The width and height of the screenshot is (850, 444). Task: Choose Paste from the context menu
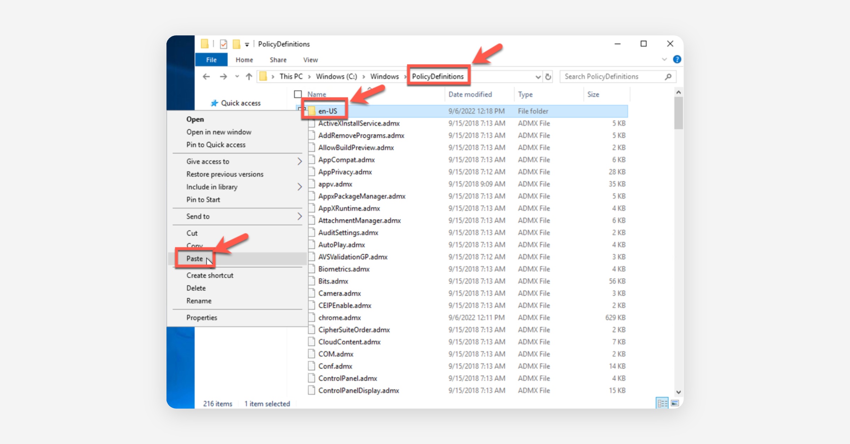(x=195, y=258)
